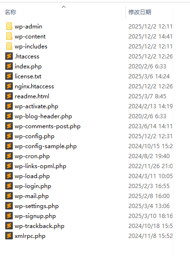Image resolution: width=190 pixels, height=256 pixels.
Task: Click the modified date of wp-mail.php
Action: (x=149, y=196)
